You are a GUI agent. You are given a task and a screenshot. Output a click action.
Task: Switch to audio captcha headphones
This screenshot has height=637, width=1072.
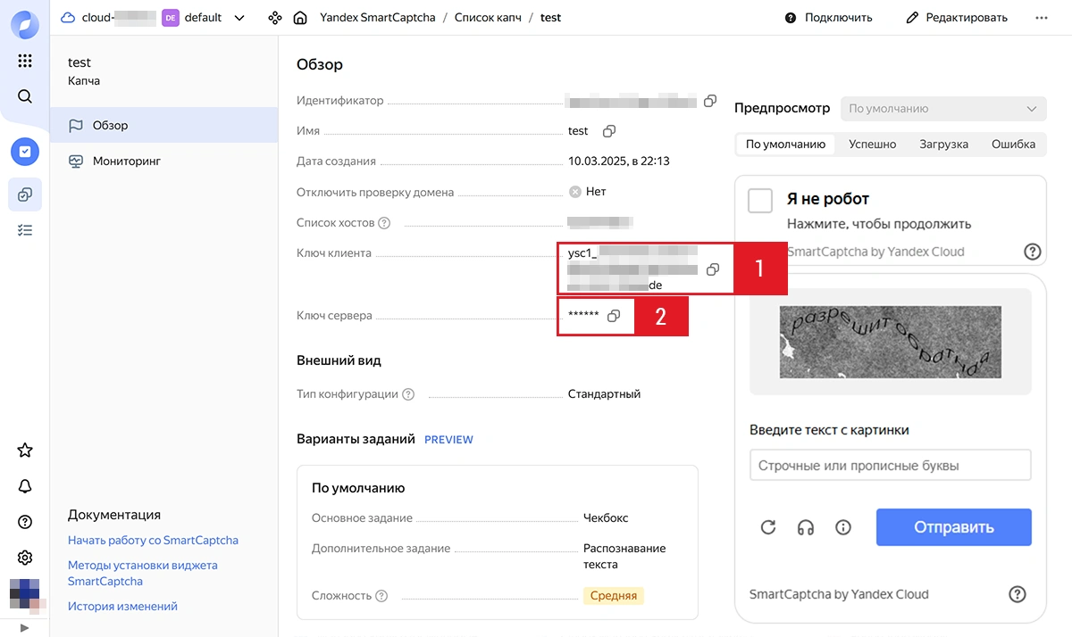coord(806,527)
